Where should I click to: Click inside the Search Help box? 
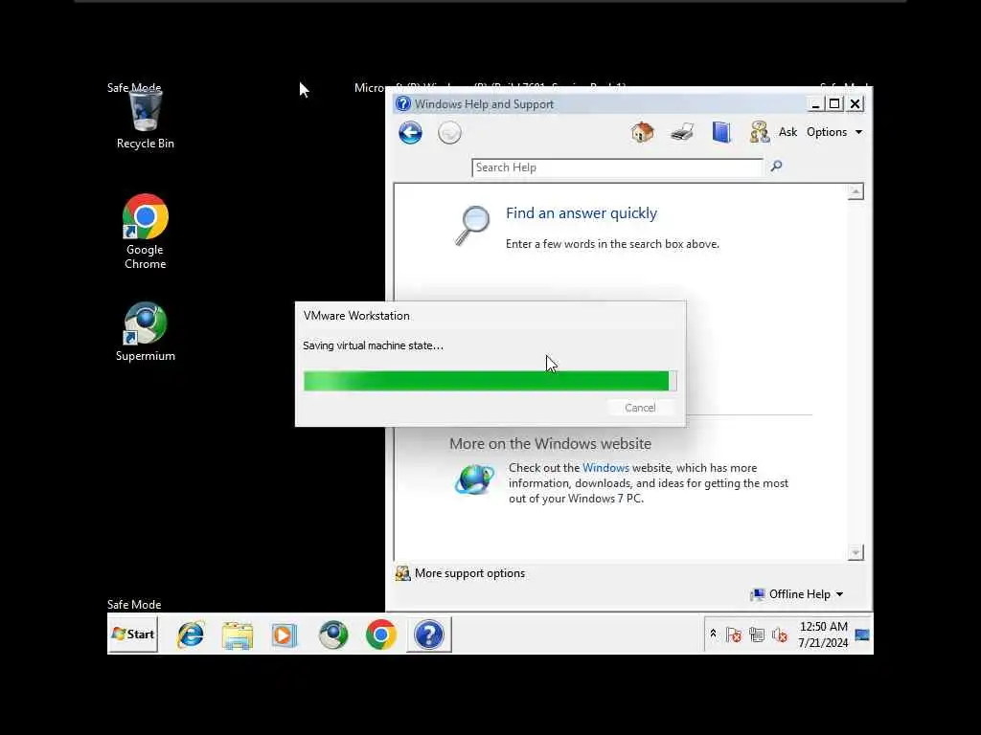pos(617,167)
